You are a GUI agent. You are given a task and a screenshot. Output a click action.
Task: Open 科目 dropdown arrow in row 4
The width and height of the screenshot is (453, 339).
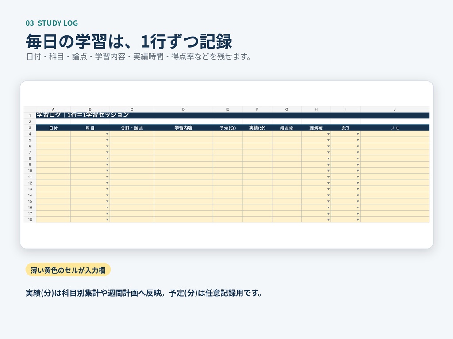pos(107,134)
